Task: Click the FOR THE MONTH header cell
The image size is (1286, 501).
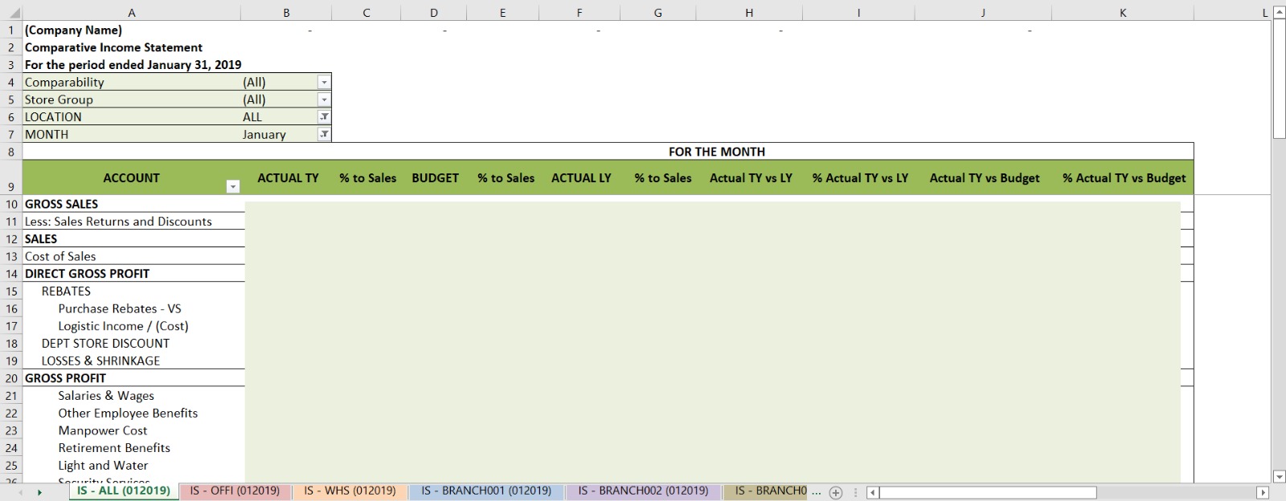Action: coord(717,152)
